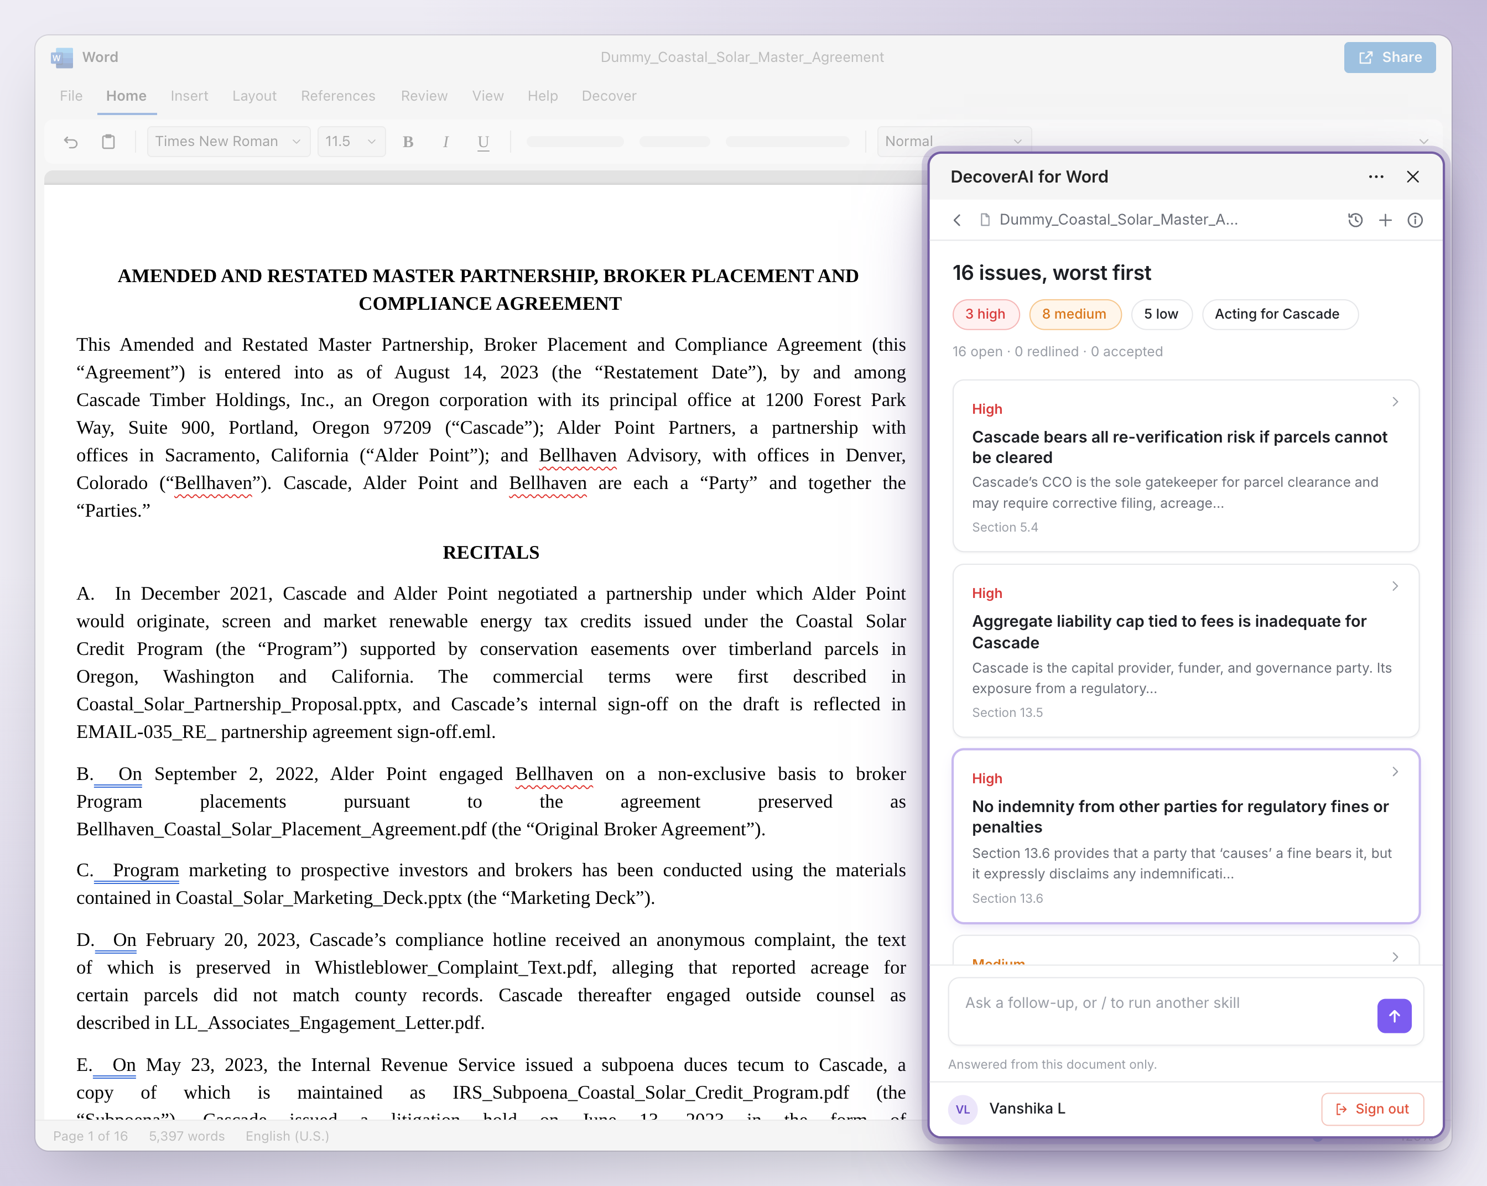
Task: Switch to the References tab
Action: 338,96
